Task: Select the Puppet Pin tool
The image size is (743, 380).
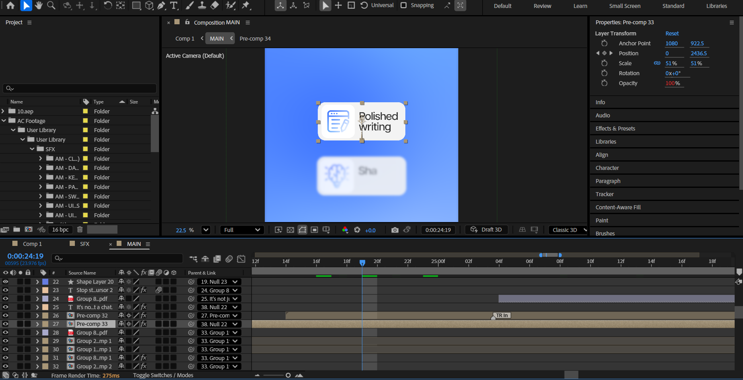Action: click(x=246, y=5)
